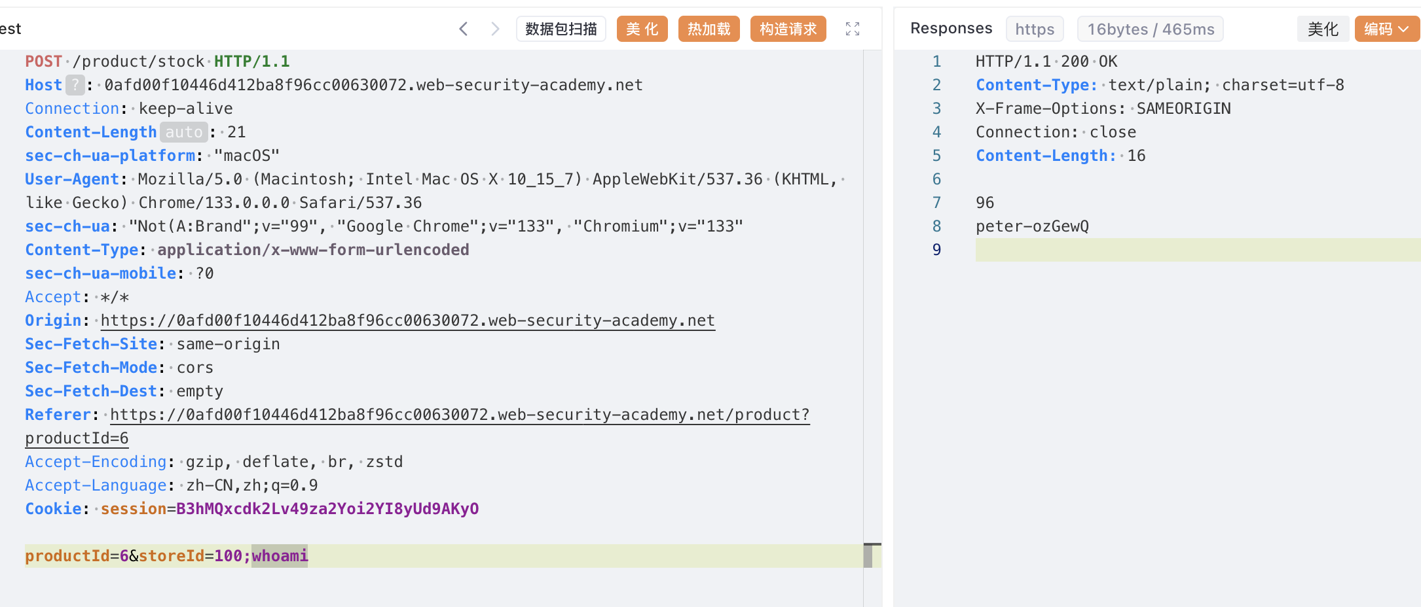Click the 数据包扫描 button
Viewport: 1421px width, 607px height.
(x=561, y=29)
